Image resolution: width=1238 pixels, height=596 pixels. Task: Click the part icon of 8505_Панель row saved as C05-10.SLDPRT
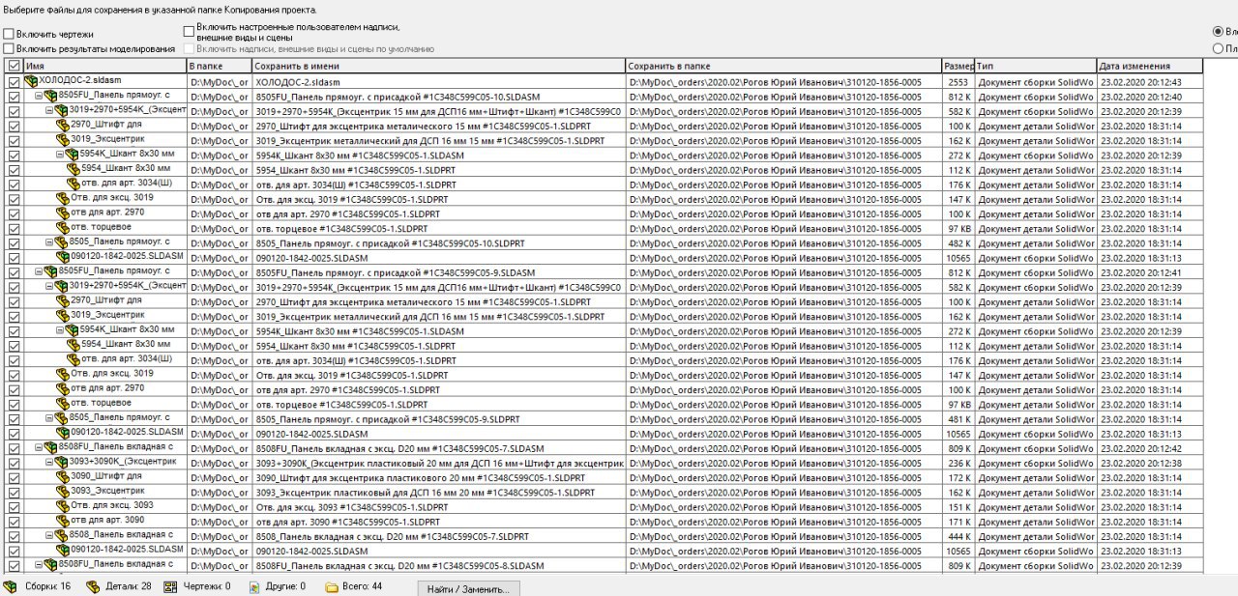63,243
